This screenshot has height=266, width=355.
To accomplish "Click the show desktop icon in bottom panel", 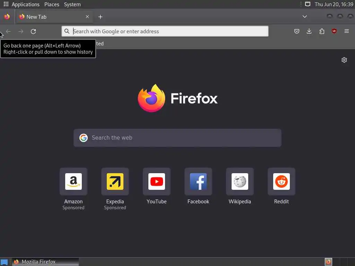I will coord(4,262).
